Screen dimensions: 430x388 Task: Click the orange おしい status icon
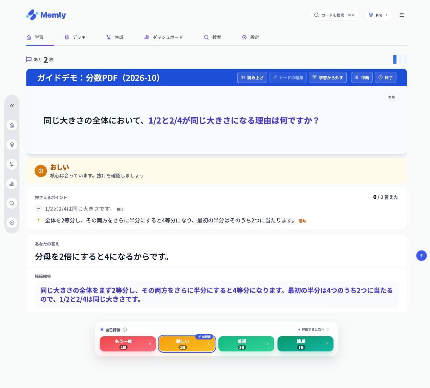(x=41, y=171)
